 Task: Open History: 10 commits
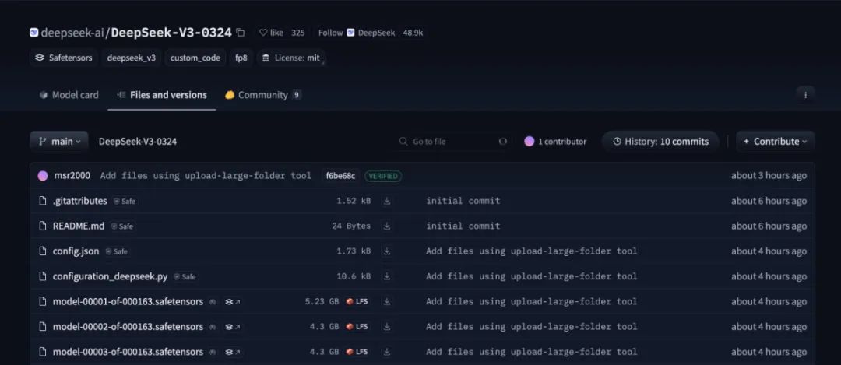tap(660, 142)
